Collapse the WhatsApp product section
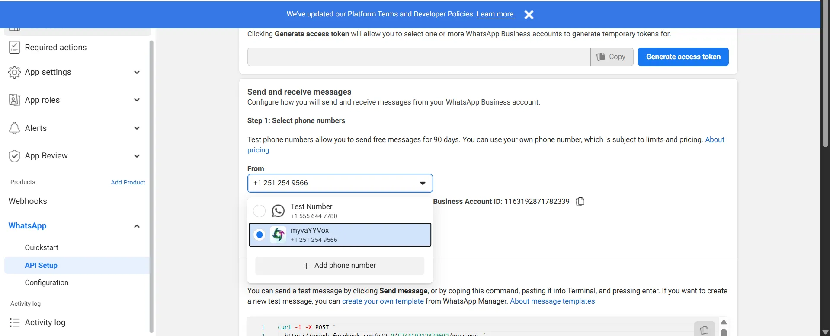The image size is (830, 336). click(x=137, y=226)
